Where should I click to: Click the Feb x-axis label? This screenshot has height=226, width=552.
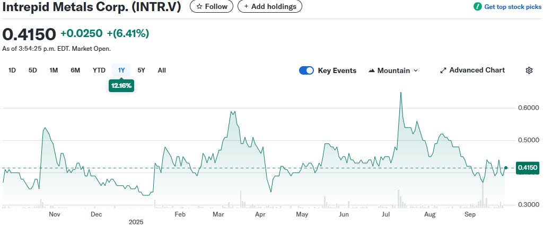pos(180,214)
